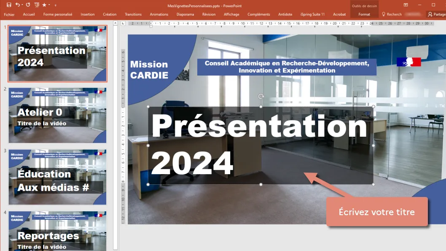This screenshot has width=446, height=251.
Task: Click the bottom-right handle of the title box
Action: (373, 184)
